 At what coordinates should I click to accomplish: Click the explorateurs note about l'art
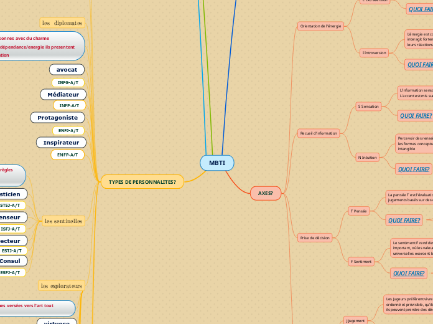tap(37, 308)
